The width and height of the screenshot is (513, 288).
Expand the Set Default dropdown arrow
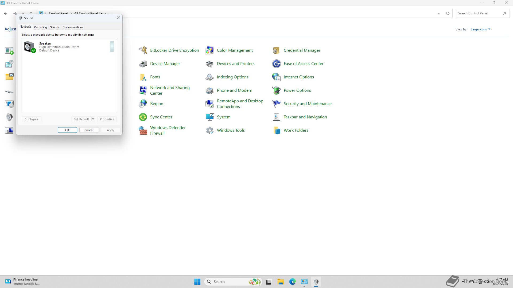point(93,119)
